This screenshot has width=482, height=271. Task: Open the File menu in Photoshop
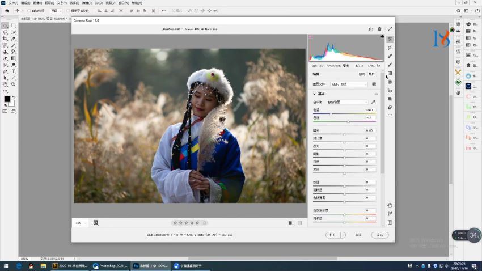pos(13,3)
